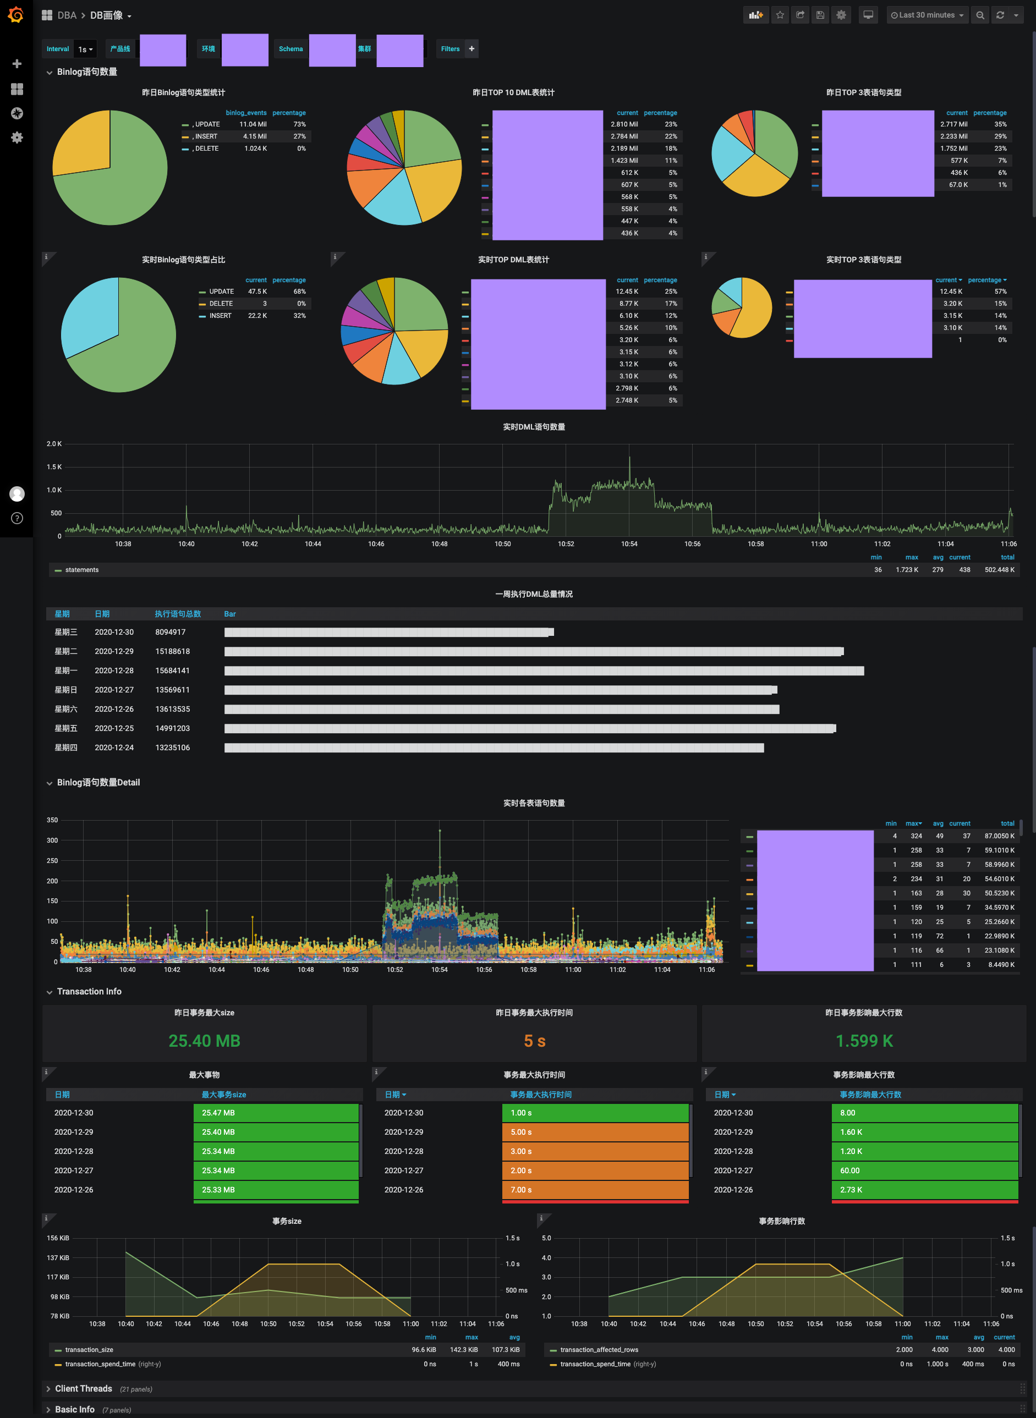Cycle view mode monitor icon
Screen dimensions: 1036x1418
point(869,15)
